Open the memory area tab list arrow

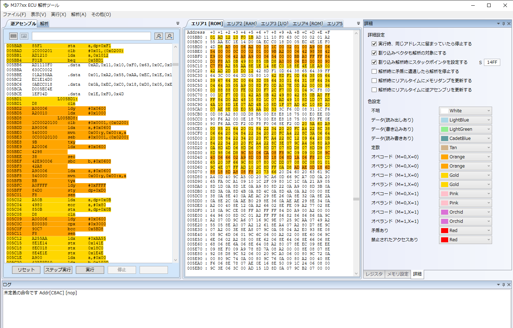pyautogui.click(x=358, y=24)
